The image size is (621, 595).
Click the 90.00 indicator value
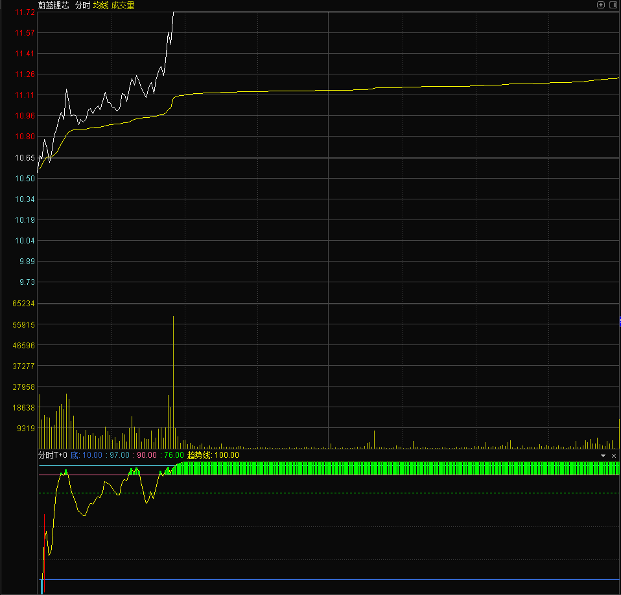click(x=146, y=455)
